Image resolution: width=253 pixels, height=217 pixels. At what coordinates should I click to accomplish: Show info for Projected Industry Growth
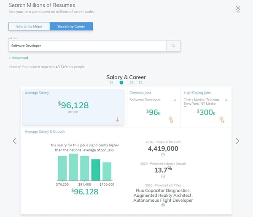tap(163, 176)
